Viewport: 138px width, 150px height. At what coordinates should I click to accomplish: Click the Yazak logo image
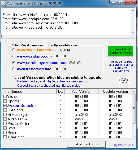tap(124, 81)
